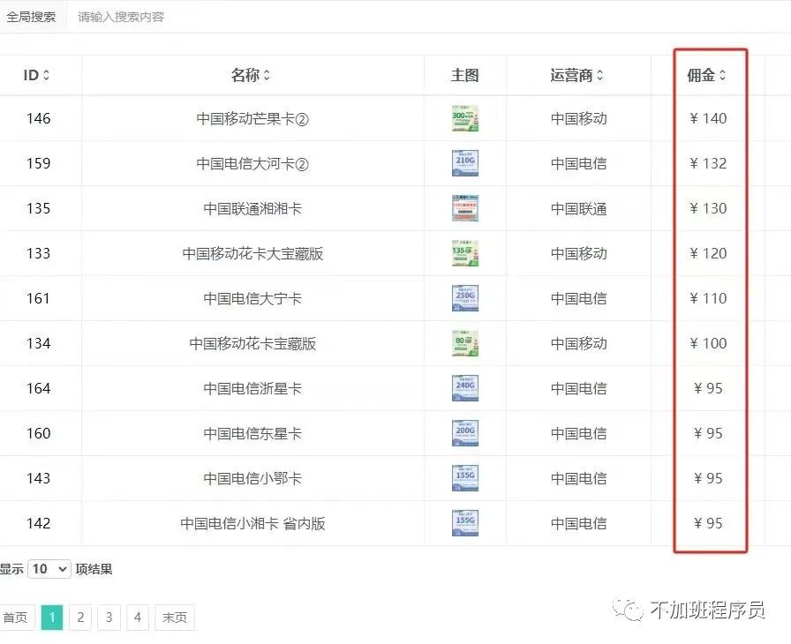Image resolution: width=791 pixels, height=644 pixels.
Task: Click the 主图 column header
Action: point(464,75)
